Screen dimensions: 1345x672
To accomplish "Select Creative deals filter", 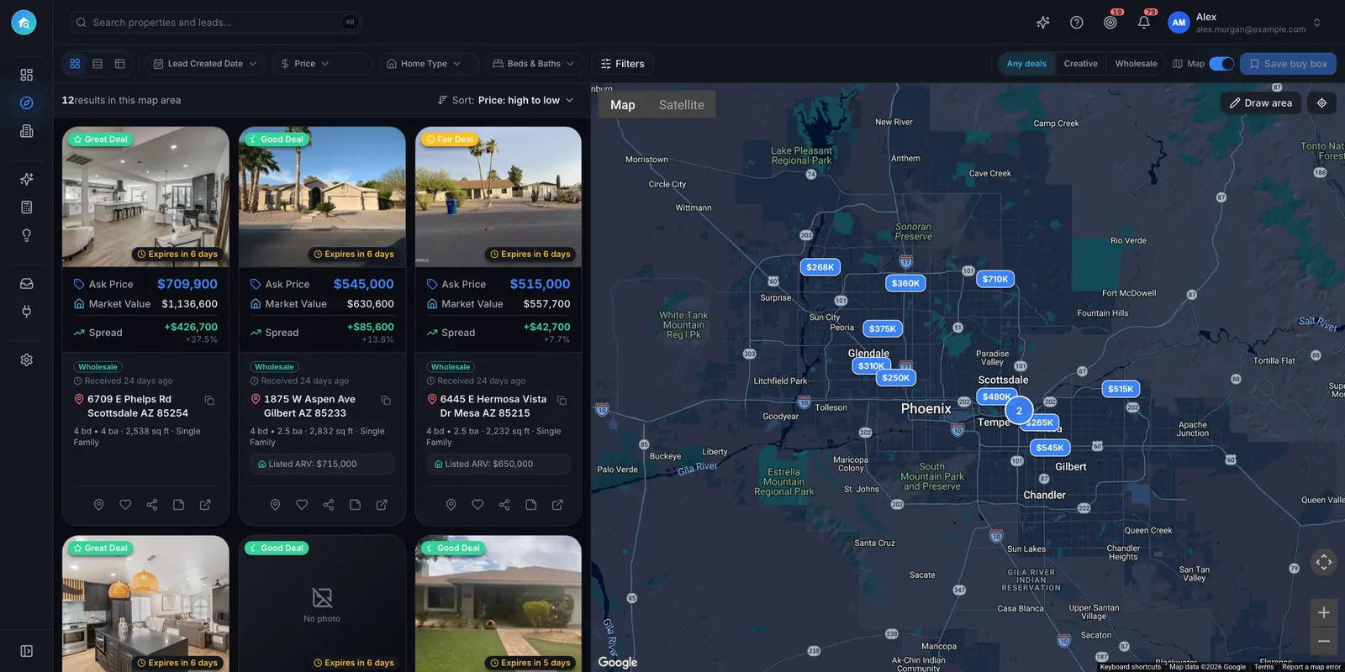I will click(1080, 64).
